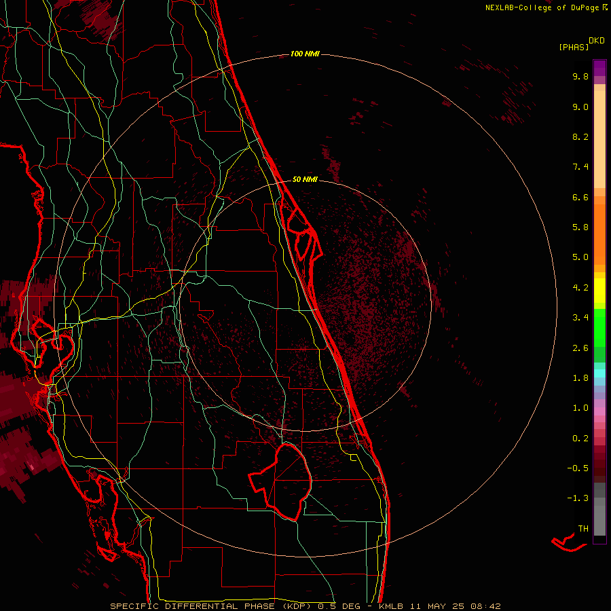The height and width of the screenshot is (611, 611).
Task: Click the cyan color bar segment
Action: pyautogui.click(x=599, y=373)
